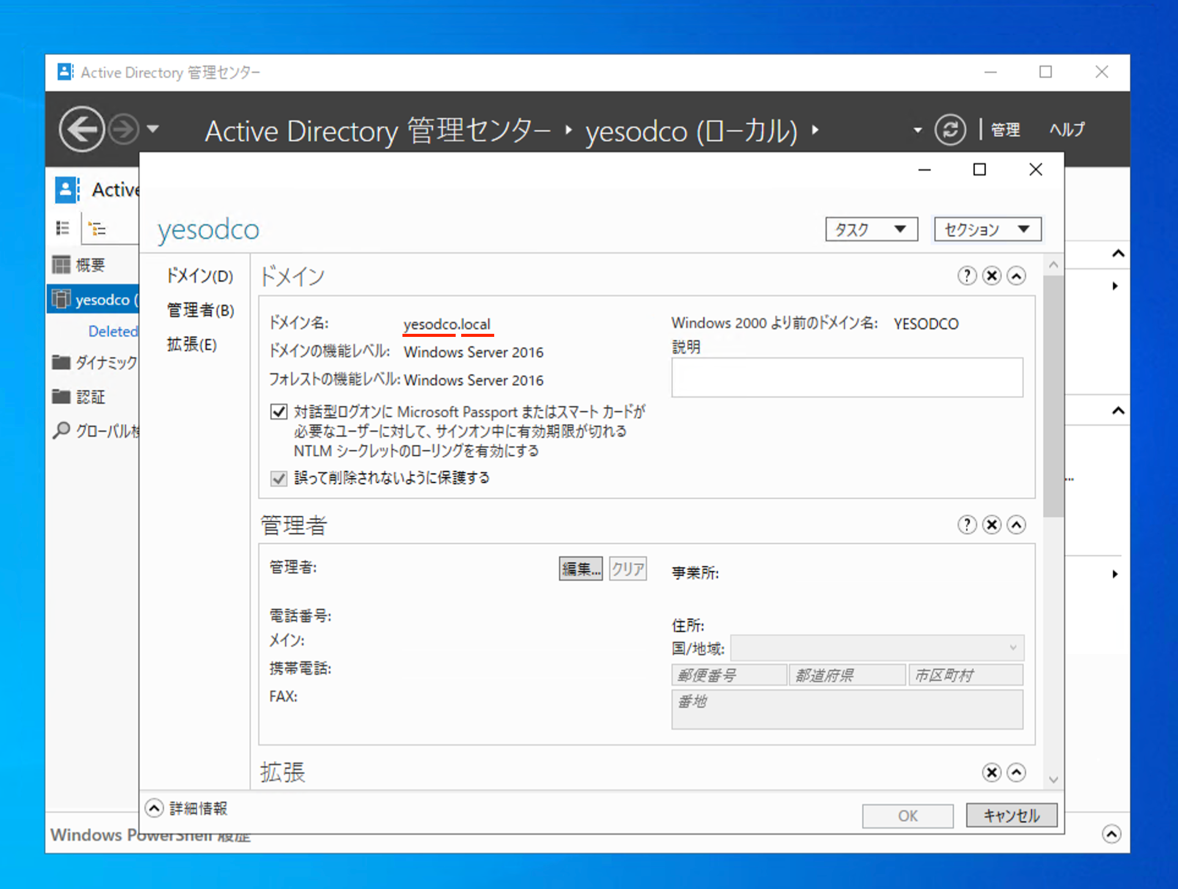
Task: Click the dialog scrollbar down arrow
Action: pos(1053,780)
